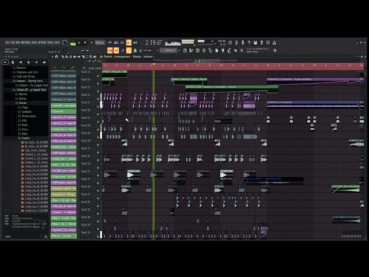Click the red record button
369x277 pixels.
pyautogui.click(x=92, y=43)
